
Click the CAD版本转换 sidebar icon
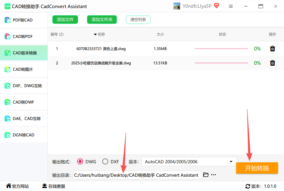tap(7, 53)
